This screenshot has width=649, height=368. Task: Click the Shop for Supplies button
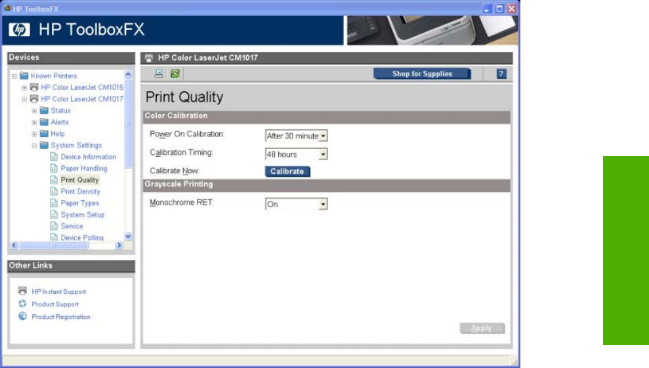pyautogui.click(x=422, y=74)
